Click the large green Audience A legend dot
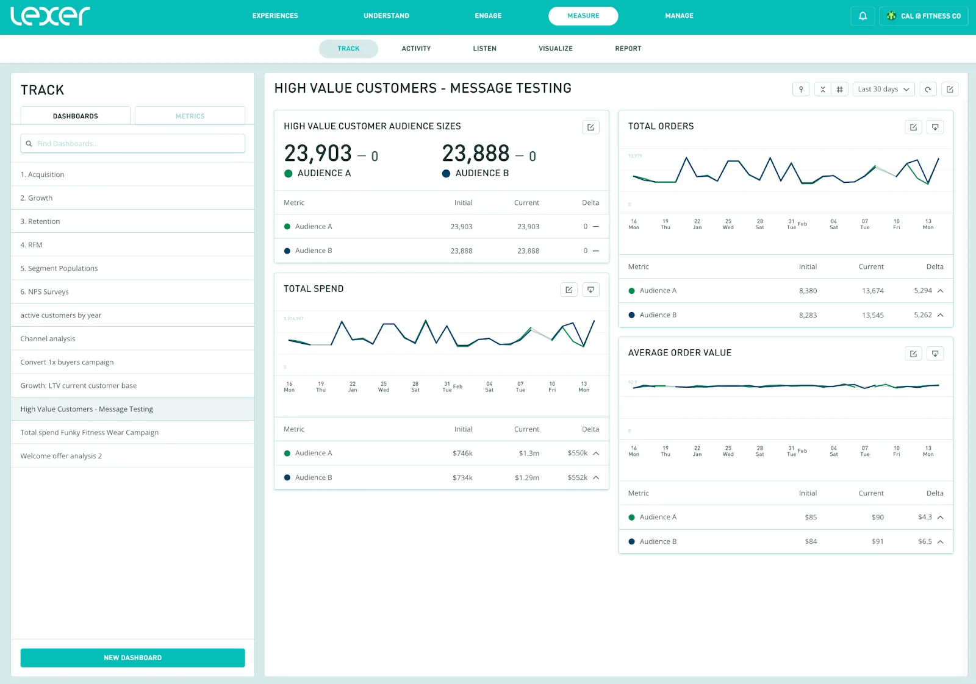The image size is (976, 684). point(289,174)
